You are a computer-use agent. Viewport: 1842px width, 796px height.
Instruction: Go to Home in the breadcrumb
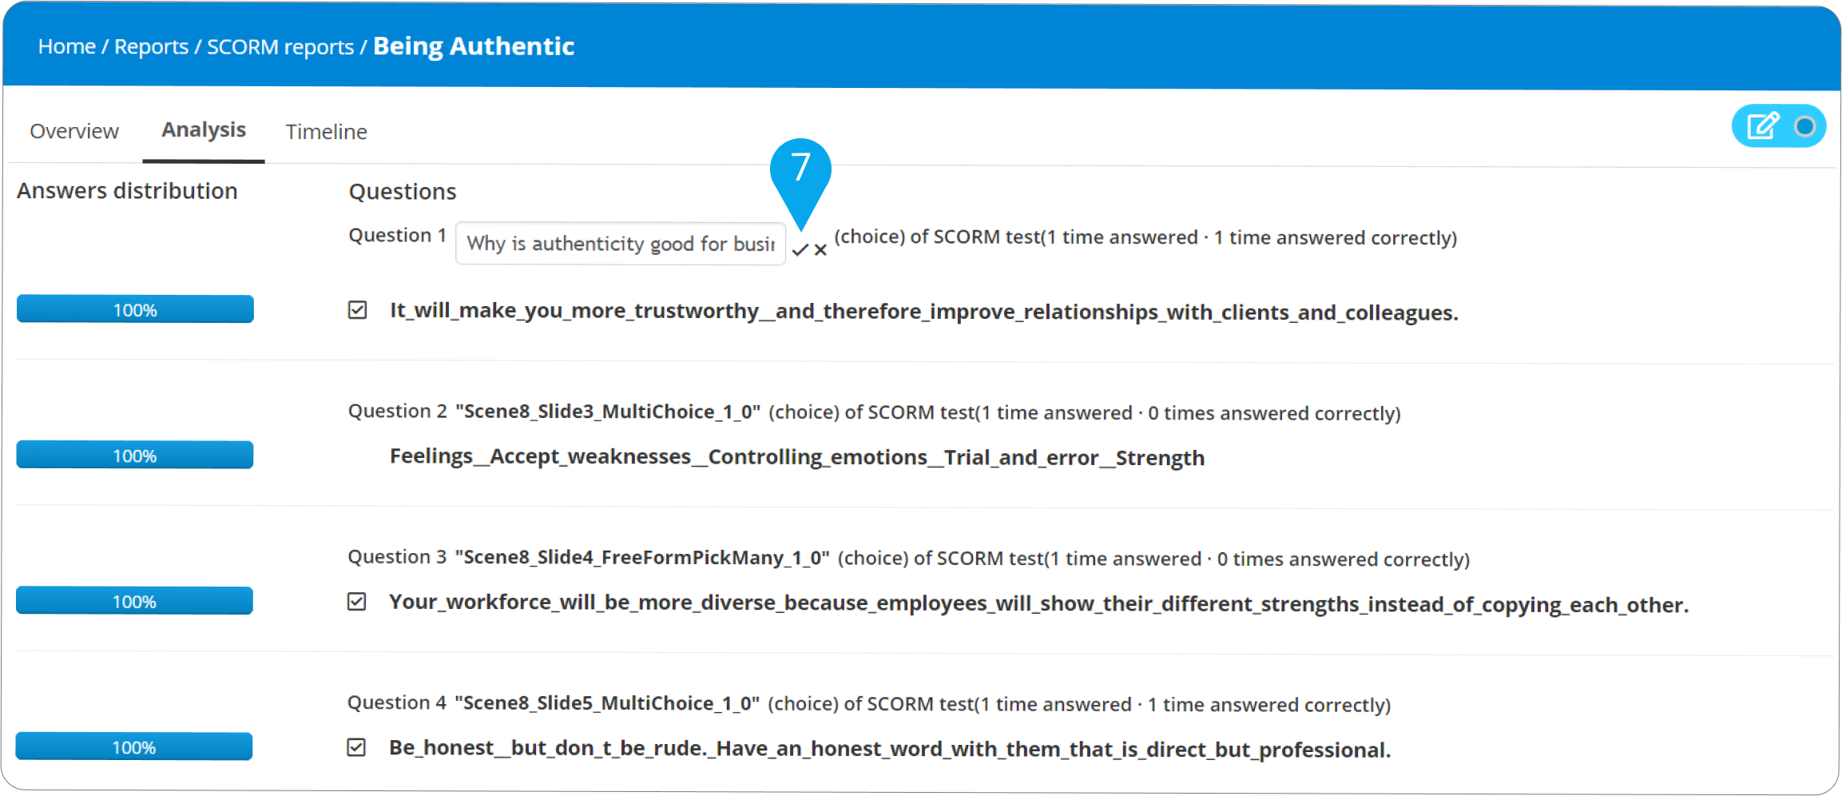click(x=67, y=46)
